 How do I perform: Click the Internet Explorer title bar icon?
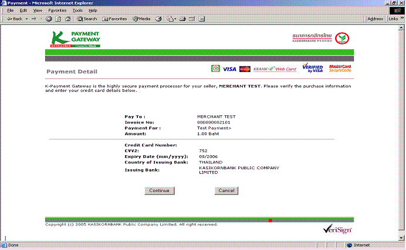tap(4, 3)
